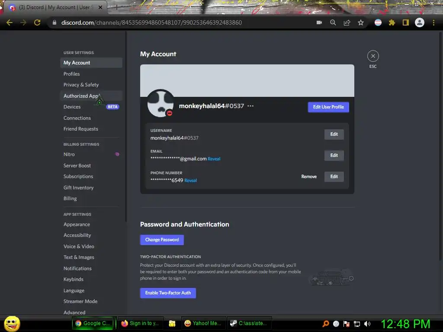Switch to Google Chrome taskbar item
This screenshot has width=443, height=332.
pos(93,323)
